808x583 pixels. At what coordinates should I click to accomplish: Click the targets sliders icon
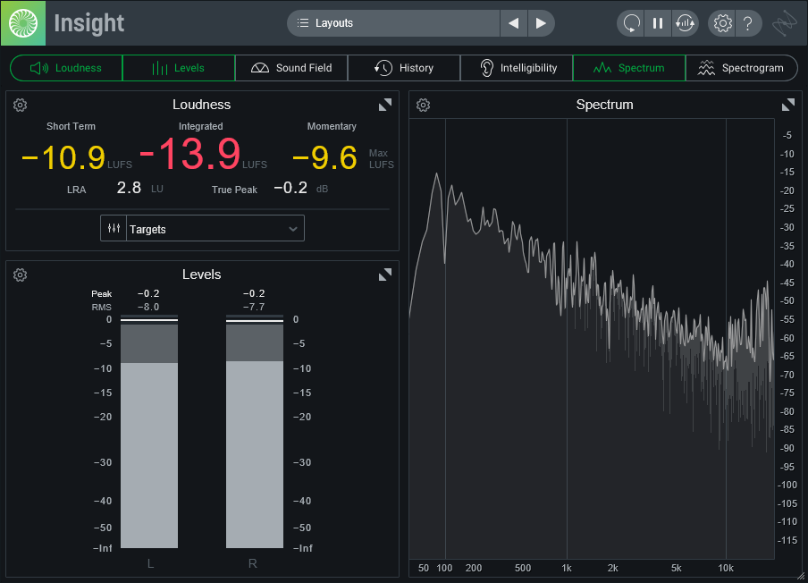[114, 228]
